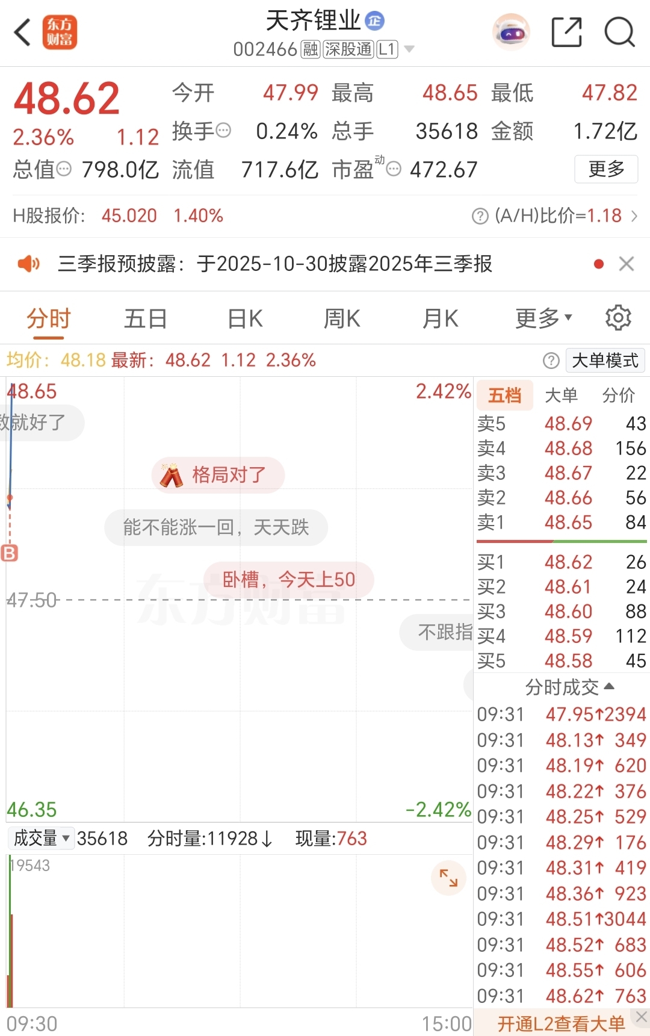The width and height of the screenshot is (650, 1036).
Task: Tap the 融 tag beside stock code
Action: click(311, 49)
